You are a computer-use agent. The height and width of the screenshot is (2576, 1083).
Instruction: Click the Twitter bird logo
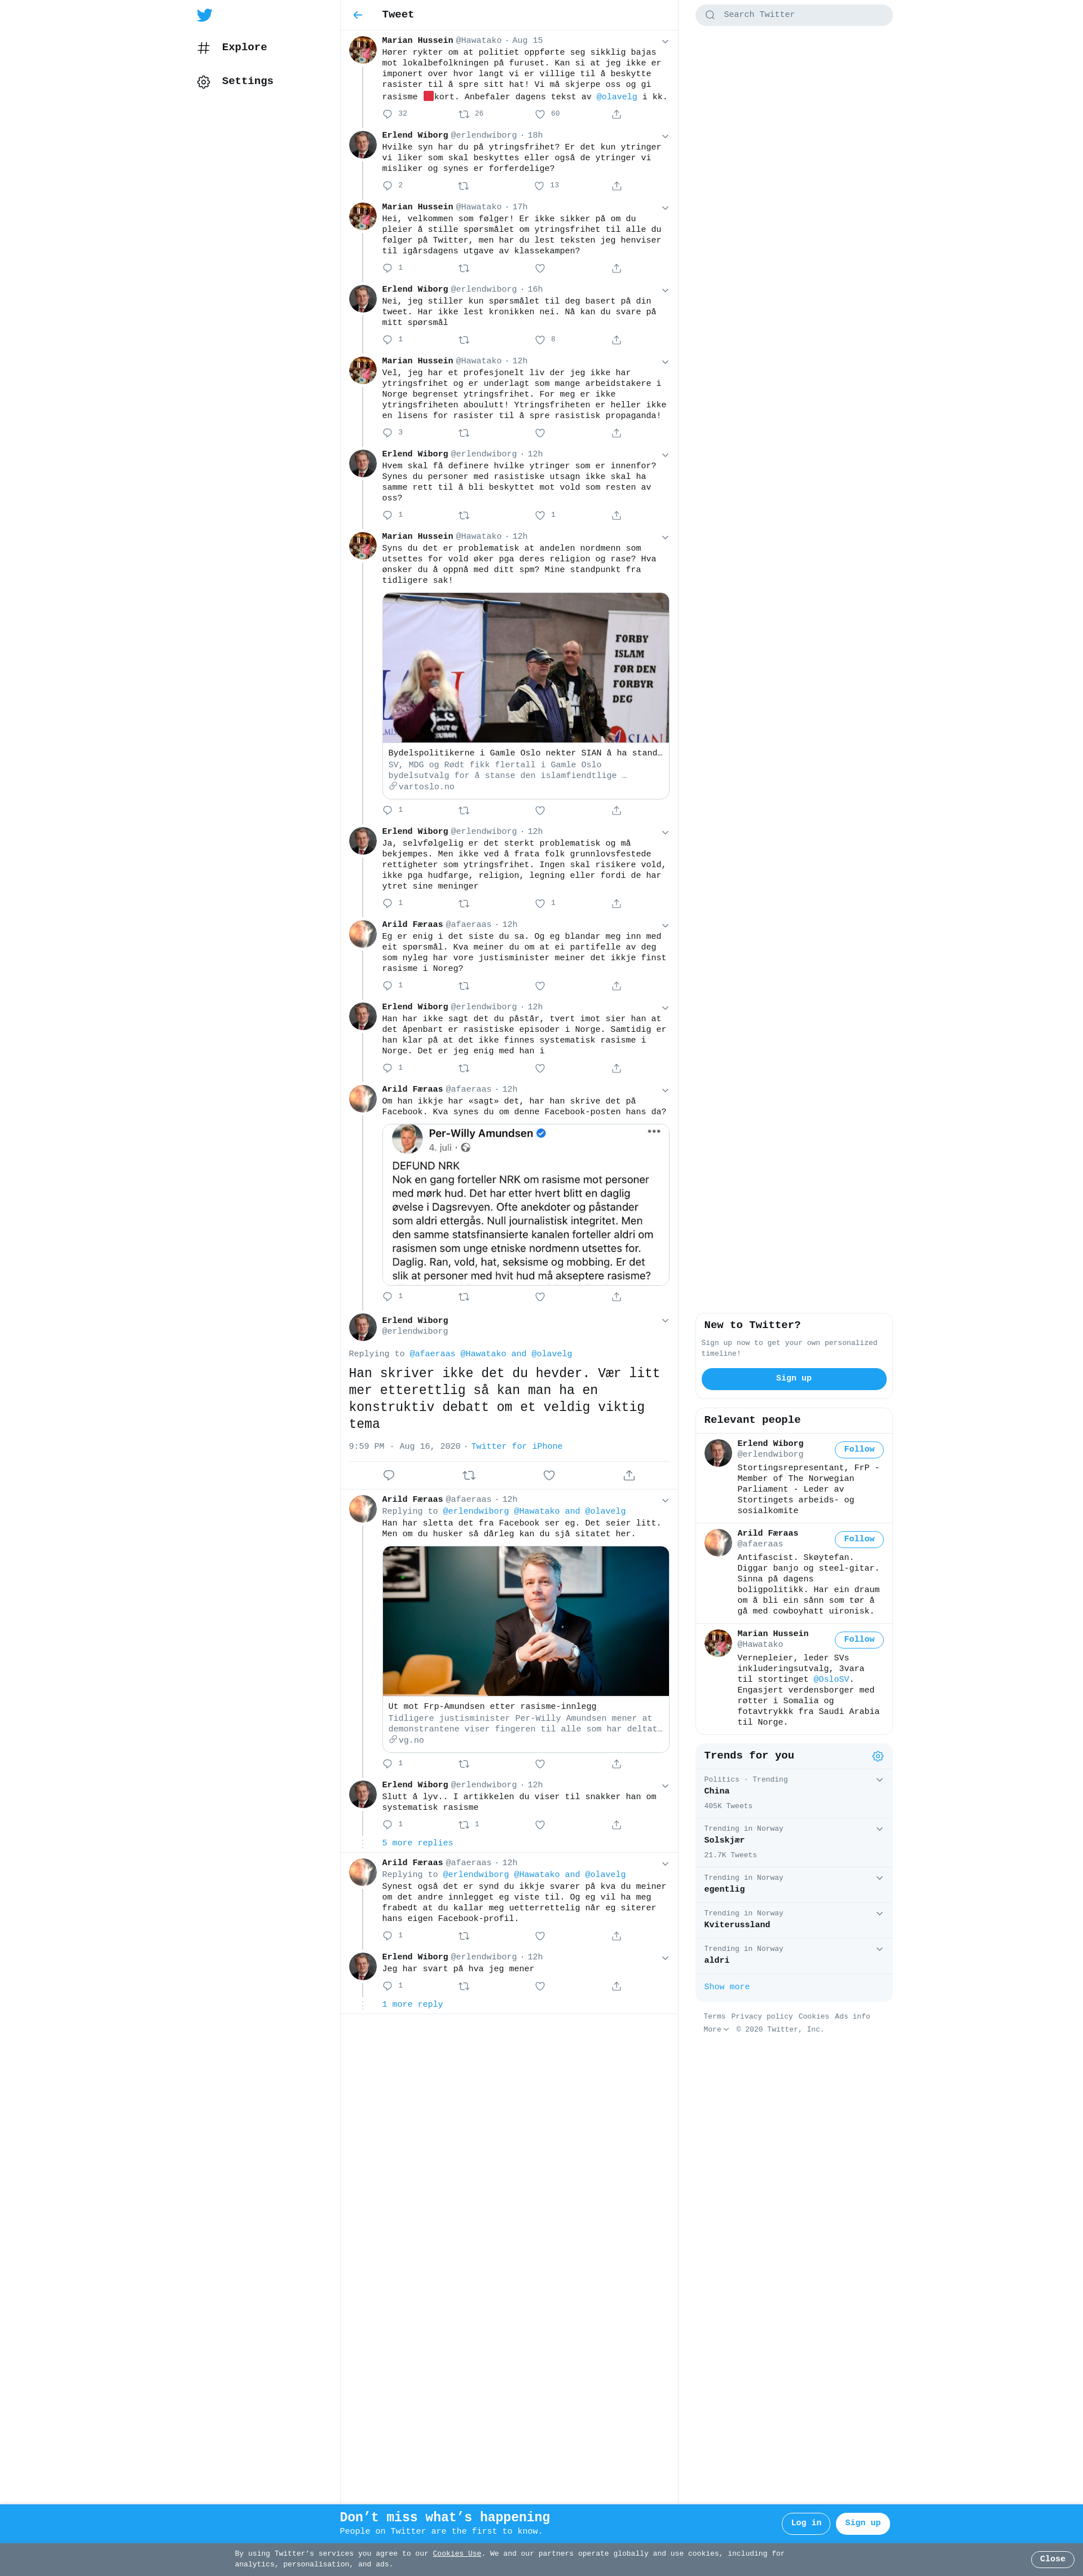pyautogui.click(x=204, y=15)
